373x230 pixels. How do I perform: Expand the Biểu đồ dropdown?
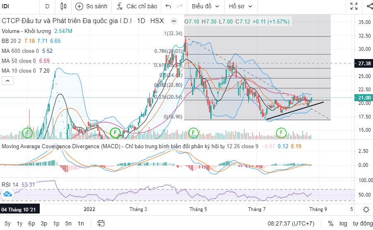[205, 6]
